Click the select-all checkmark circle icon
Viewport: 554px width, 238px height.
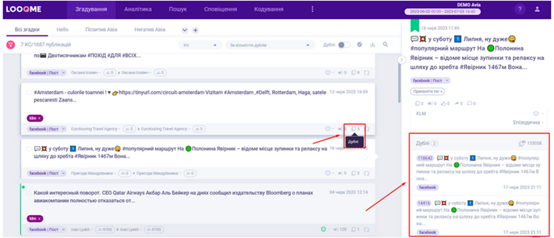pos(359,45)
